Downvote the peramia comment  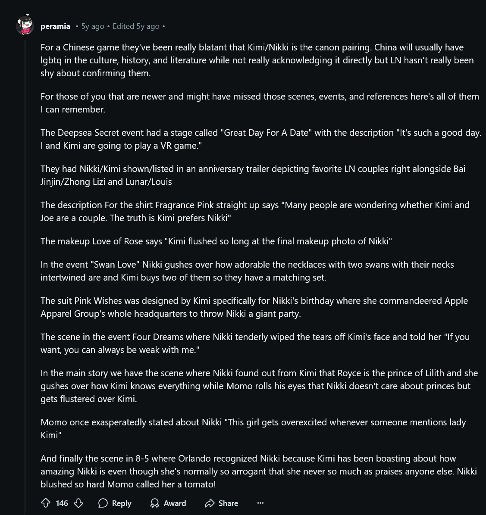click(78, 503)
